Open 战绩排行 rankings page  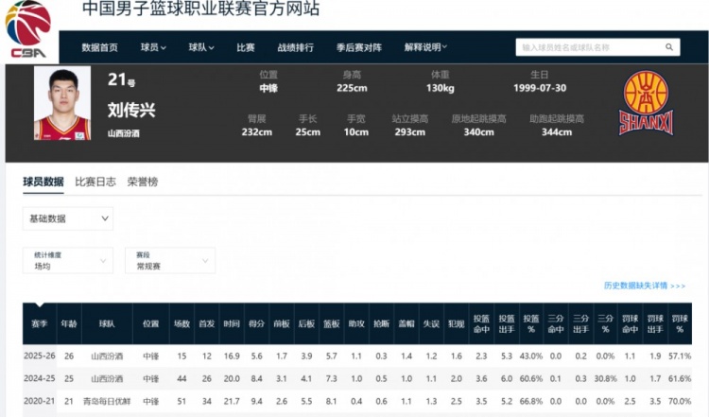295,47
